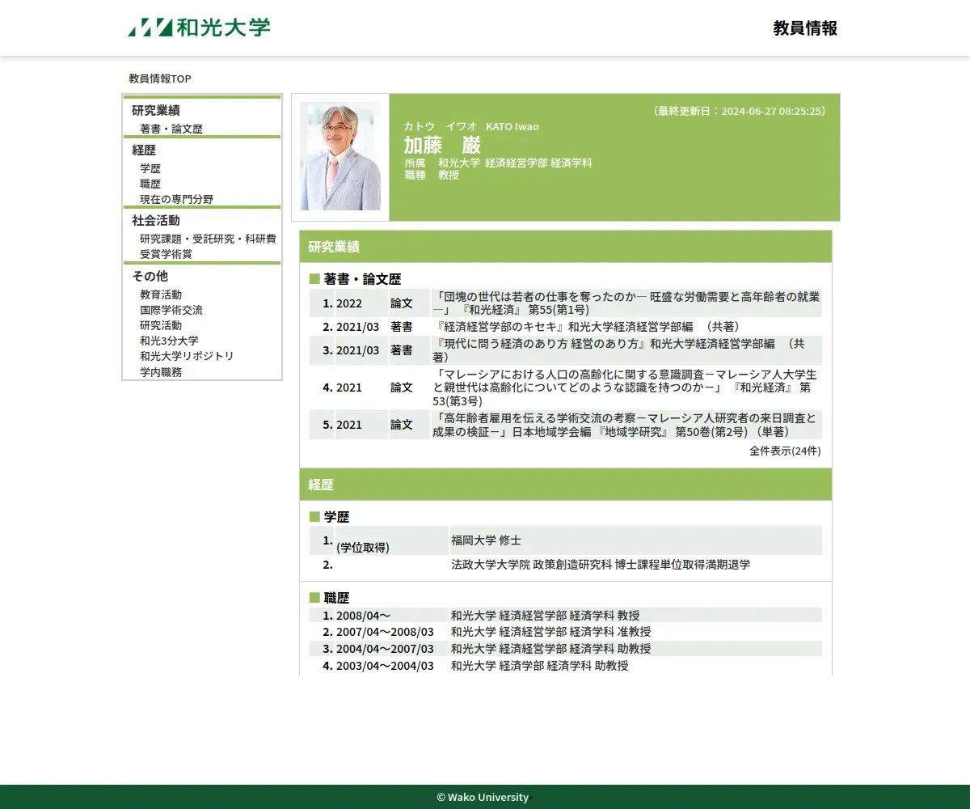Click the 福岡大学 修士 education entry
Screen dimensions: 970x809
(x=487, y=540)
